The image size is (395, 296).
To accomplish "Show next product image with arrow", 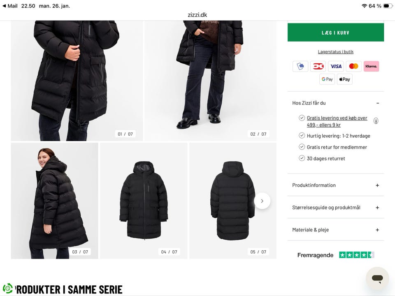I will pos(262,201).
